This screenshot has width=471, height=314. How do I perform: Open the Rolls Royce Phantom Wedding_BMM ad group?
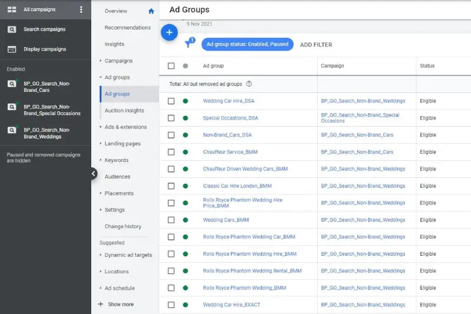click(x=244, y=288)
